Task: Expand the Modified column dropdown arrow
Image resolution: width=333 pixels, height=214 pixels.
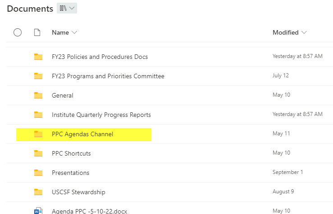Action: [x=304, y=32]
